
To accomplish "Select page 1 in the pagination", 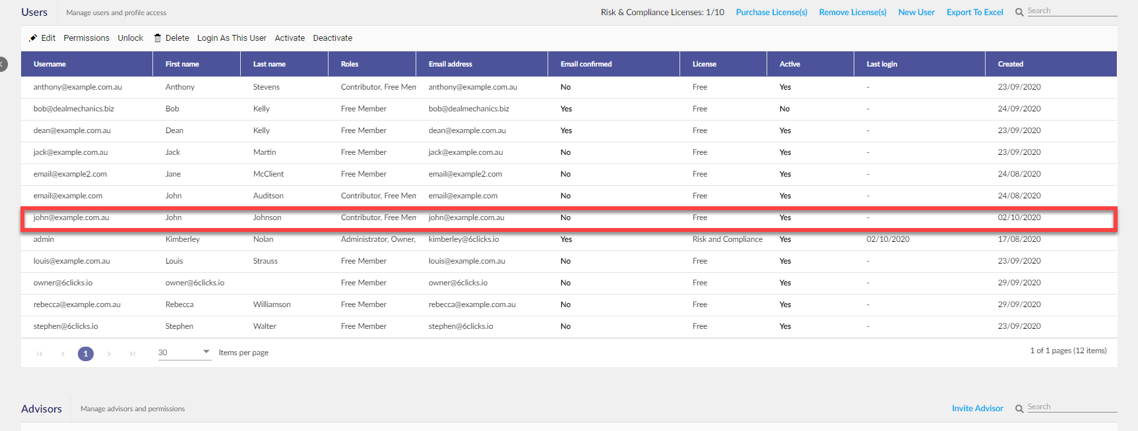I will (86, 354).
